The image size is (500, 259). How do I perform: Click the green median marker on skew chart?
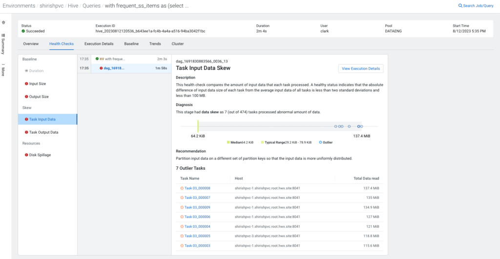[x=198, y=126]
